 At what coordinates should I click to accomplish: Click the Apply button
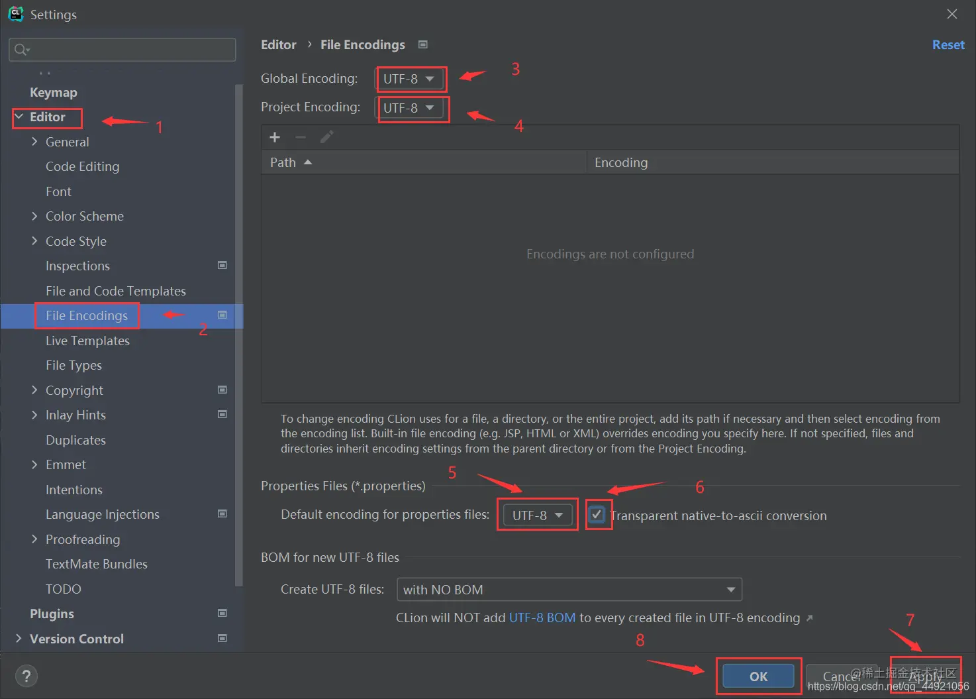click(x=925, y=676)
